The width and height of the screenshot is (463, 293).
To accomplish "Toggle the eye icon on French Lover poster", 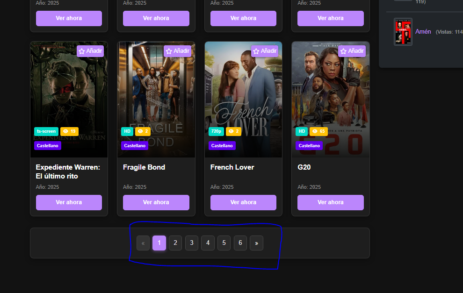I will pos(233,131).
